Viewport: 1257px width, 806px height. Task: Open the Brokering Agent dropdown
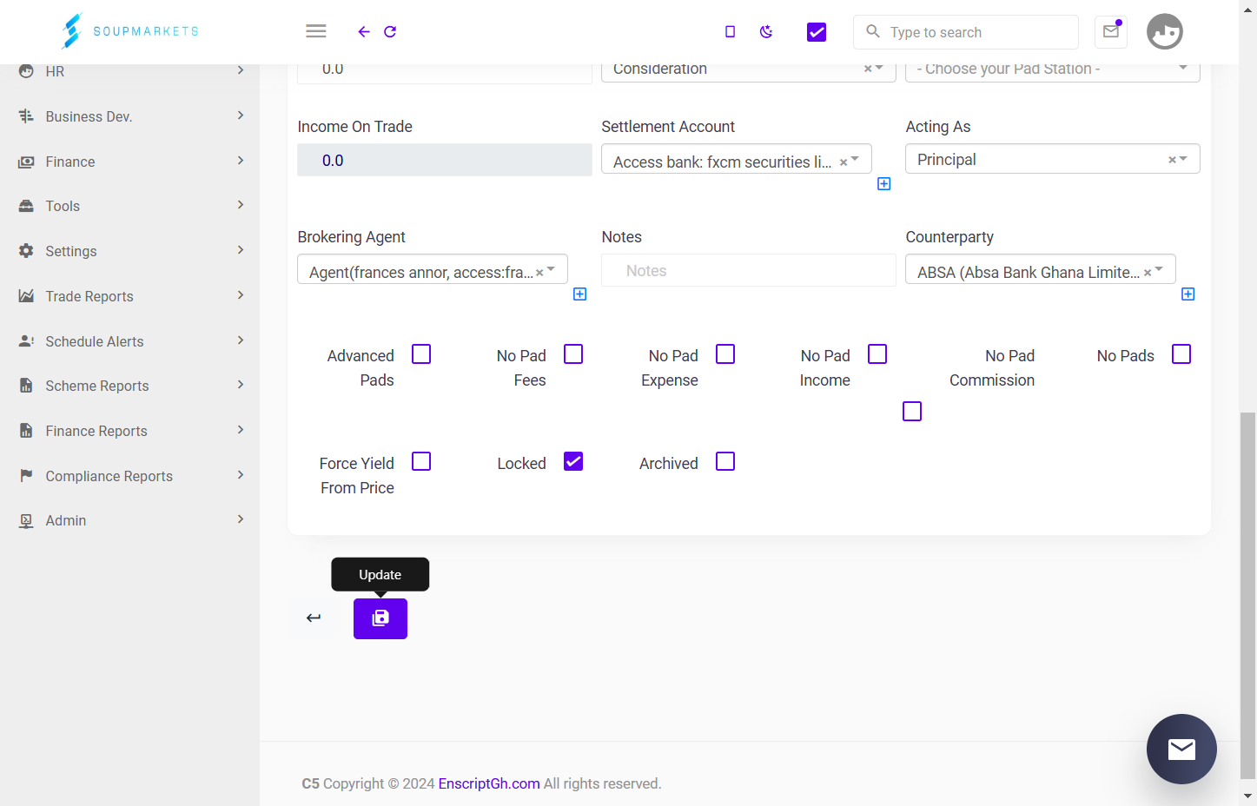pos(433,269)
